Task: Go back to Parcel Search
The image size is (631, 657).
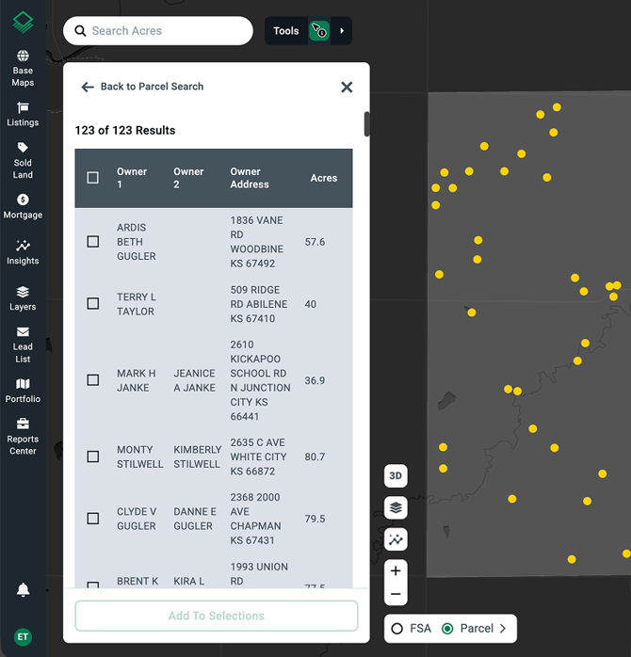Action: pyautogui.click(x=142, y=87)
